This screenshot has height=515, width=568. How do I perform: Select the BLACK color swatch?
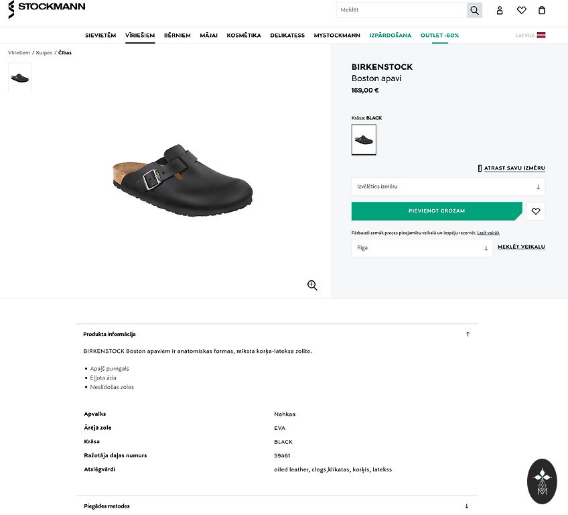coord(364,139)
